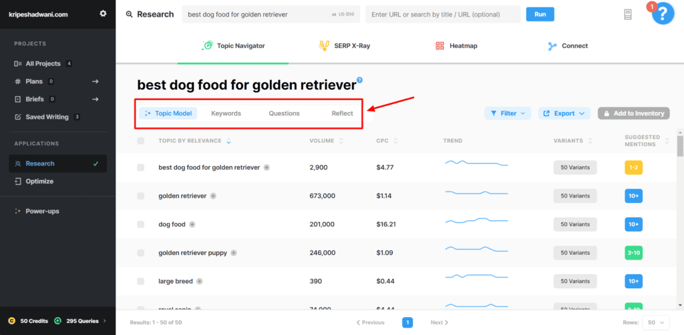Click the Briefs arrow icon in sidebar

coord(96,99)
